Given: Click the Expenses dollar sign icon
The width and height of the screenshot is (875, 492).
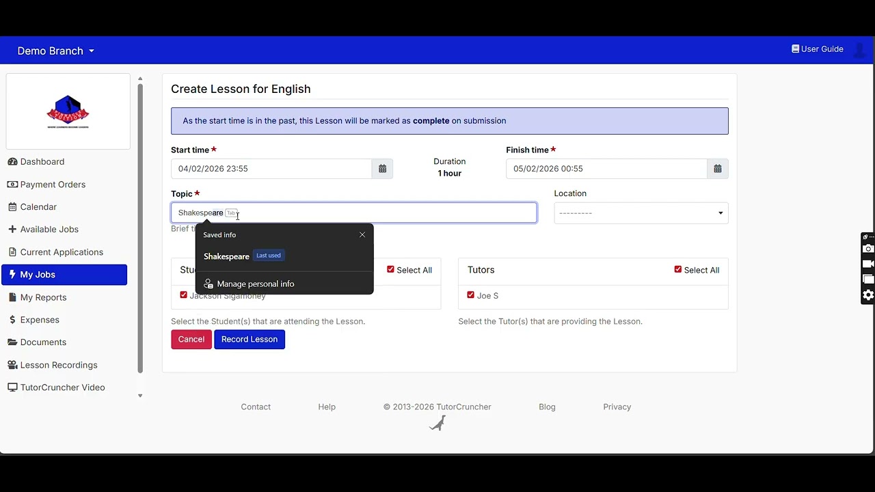Looking at the screenshot, I should 12,320.
